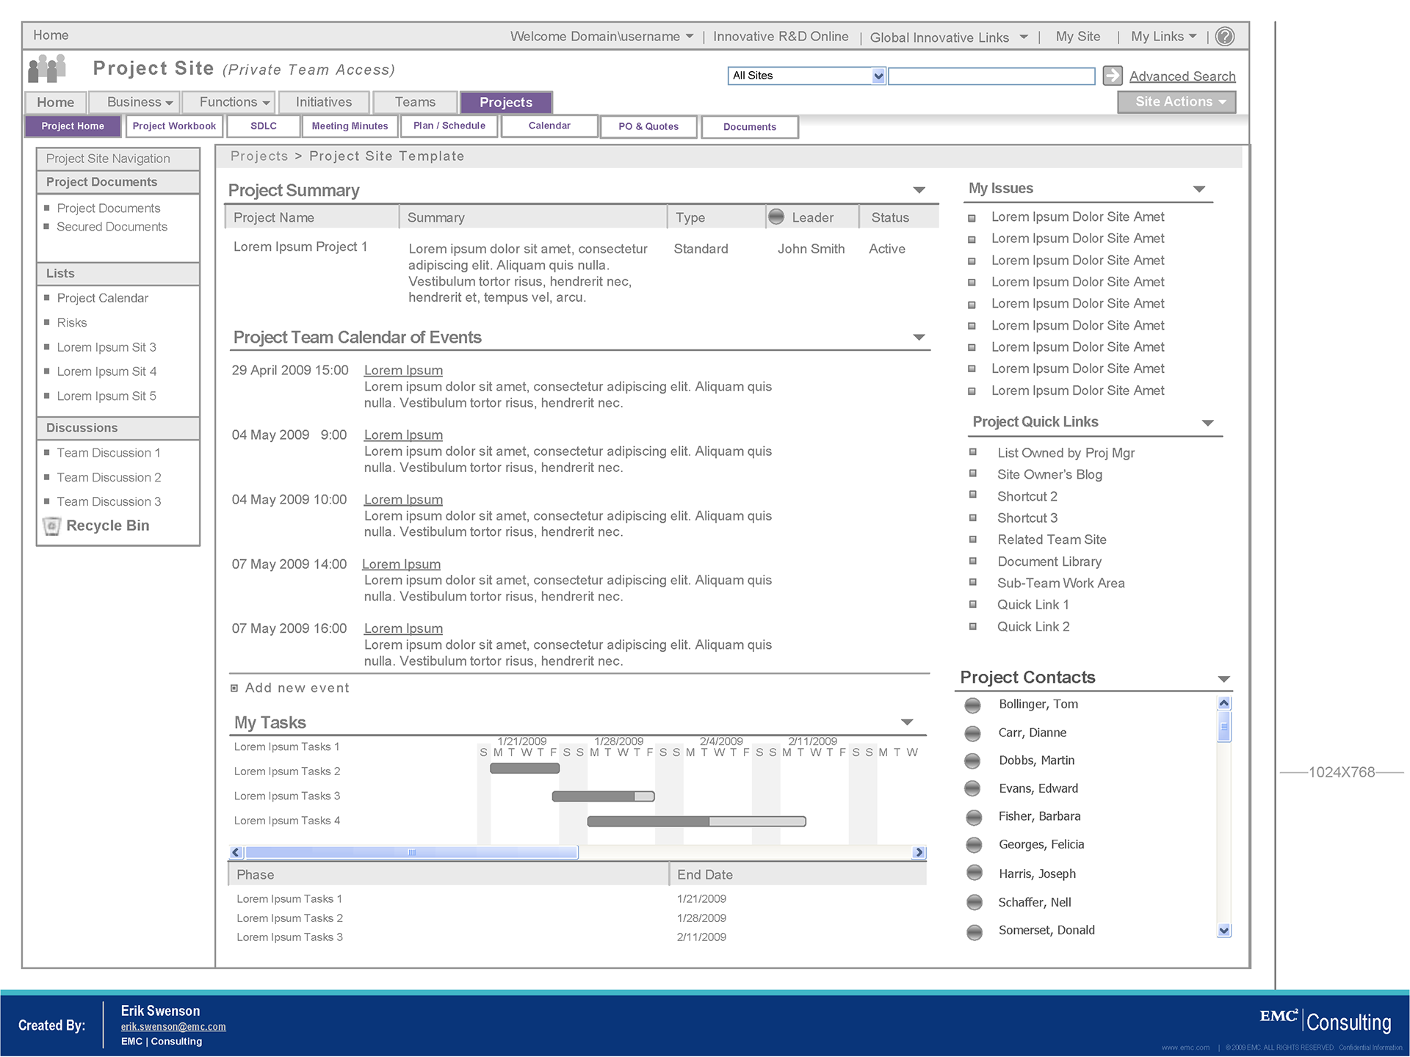Collapse the Project Summary web part arrow
Screen dimensions: 1410x1057
point(919,190)
